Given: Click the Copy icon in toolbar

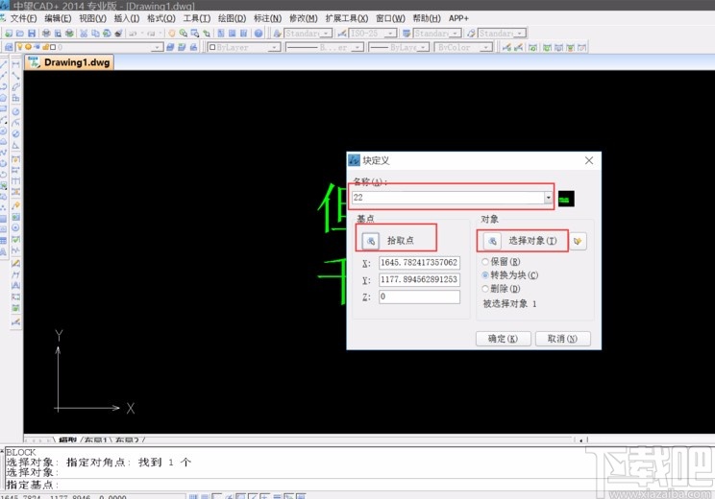Looking at the screenshot, I should pos(95,34).
